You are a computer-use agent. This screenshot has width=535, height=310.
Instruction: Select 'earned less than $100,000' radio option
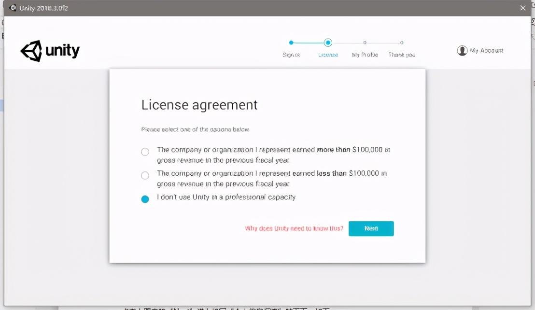pyautogui.click(x=145, y=175)
